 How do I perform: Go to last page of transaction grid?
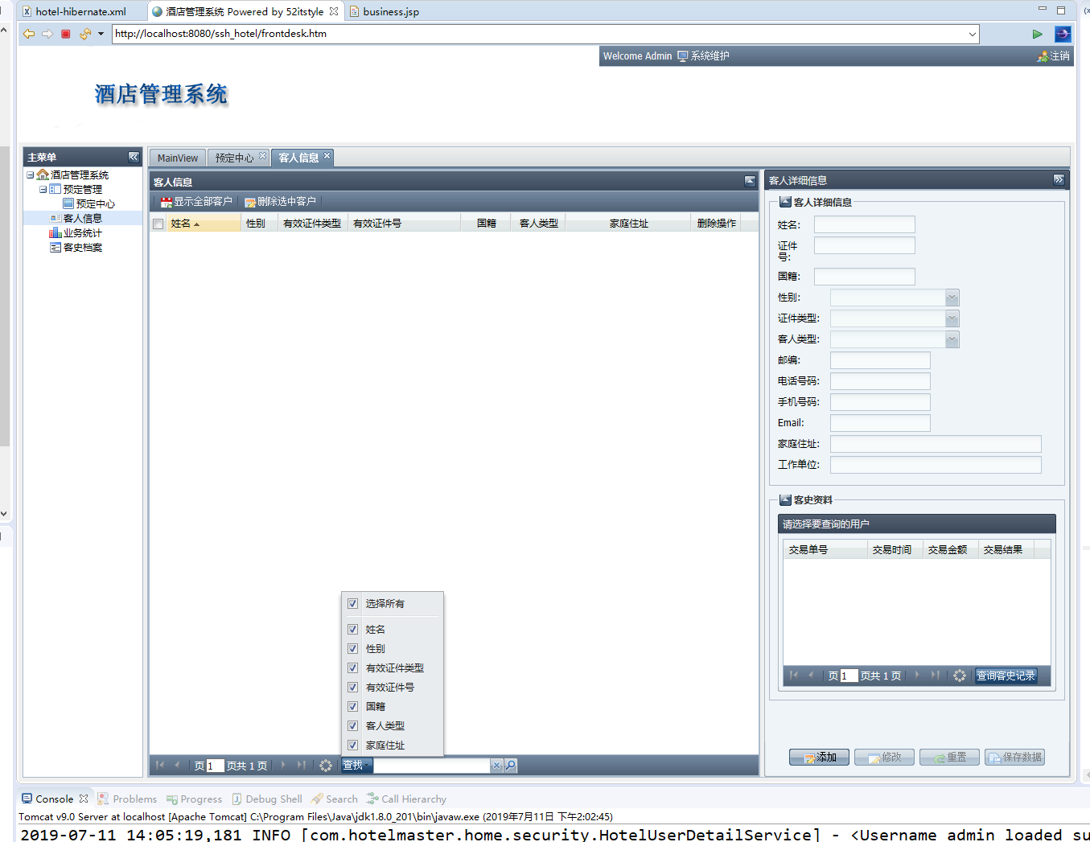[935, 676]
